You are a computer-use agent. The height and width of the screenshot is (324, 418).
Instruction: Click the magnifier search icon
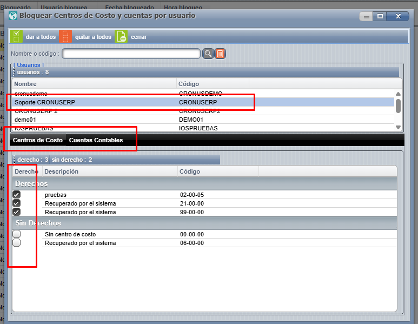pyautogui.click(x=208, y=54)
